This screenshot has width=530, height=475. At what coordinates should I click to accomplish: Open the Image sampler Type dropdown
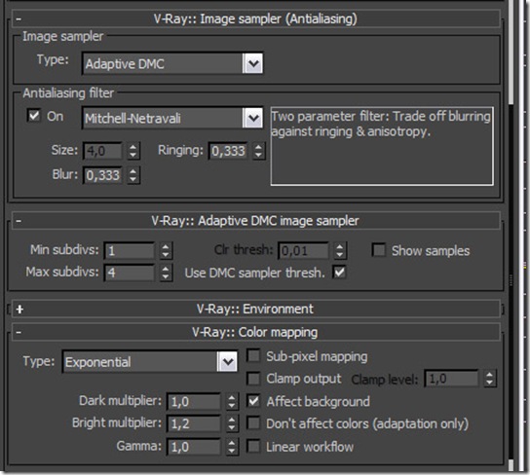click(172, 63)
